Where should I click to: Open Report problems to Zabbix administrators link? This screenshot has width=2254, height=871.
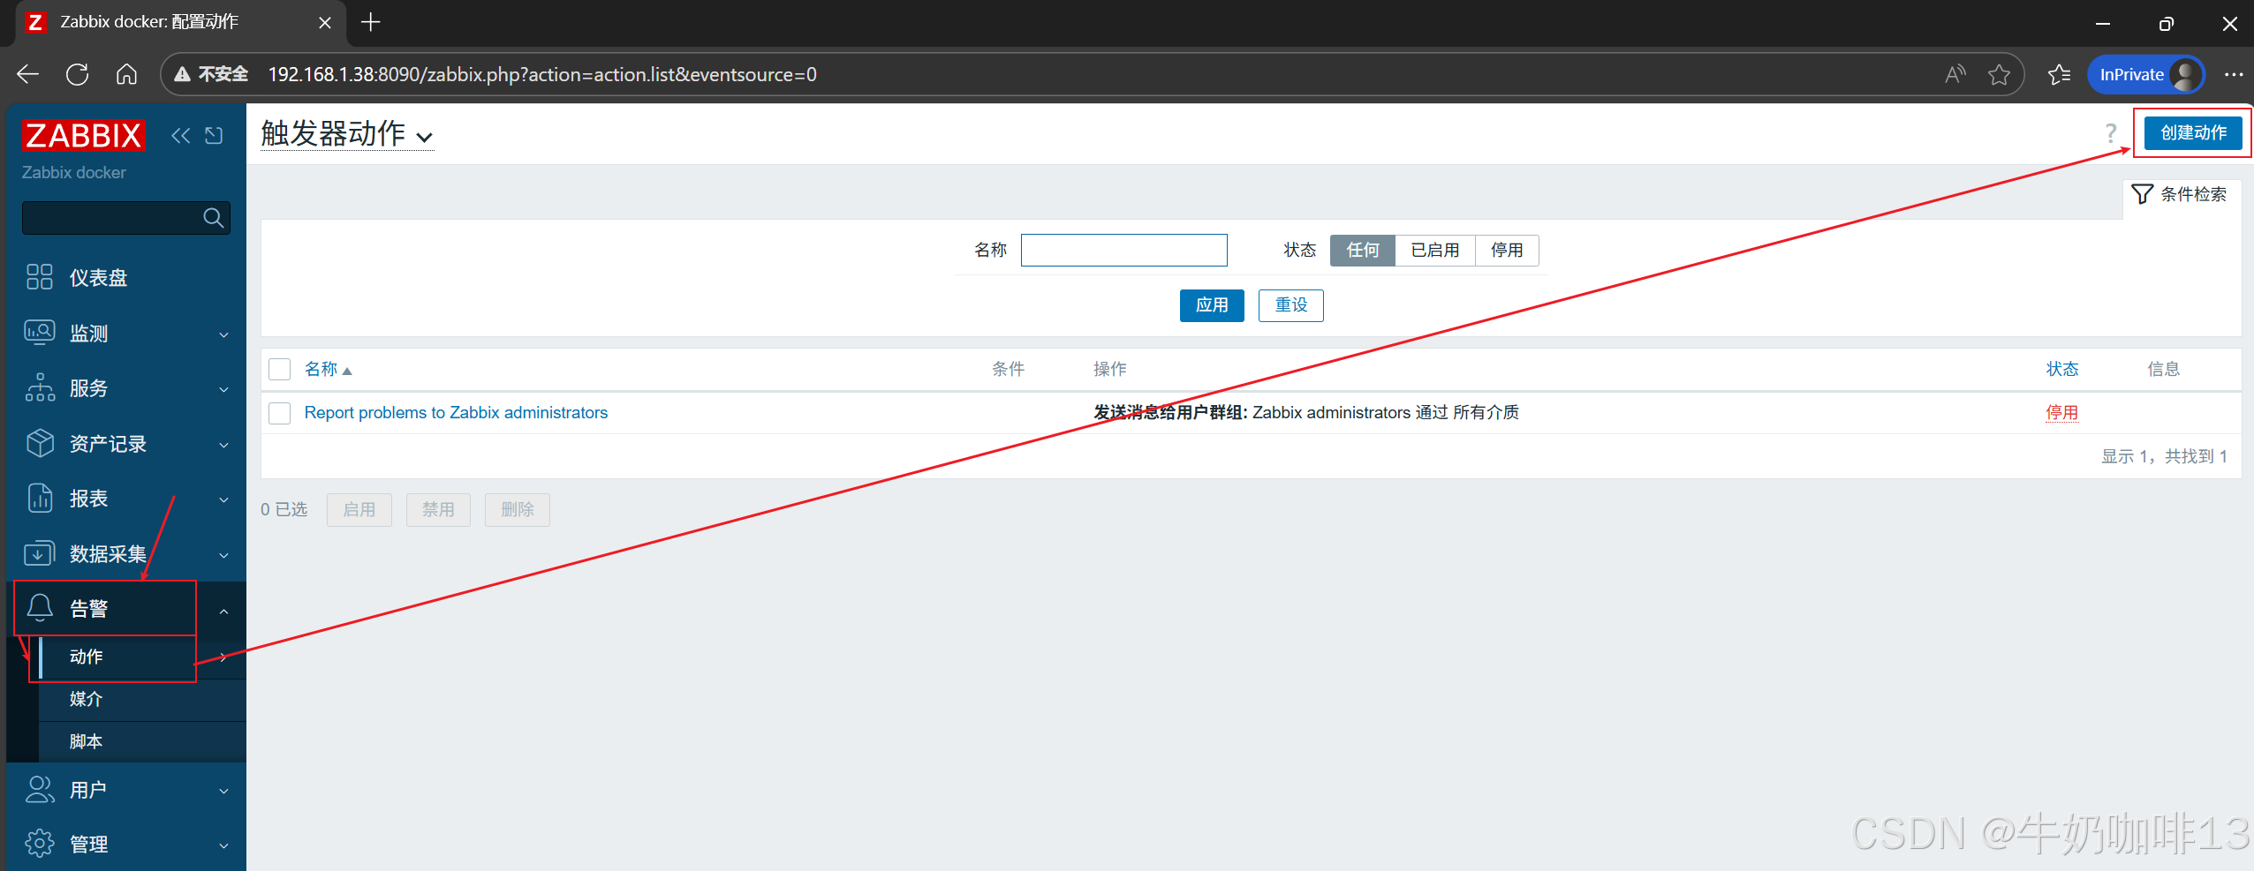456,413
